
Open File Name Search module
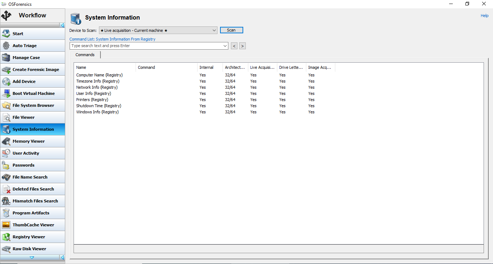(x=33, y=177)
